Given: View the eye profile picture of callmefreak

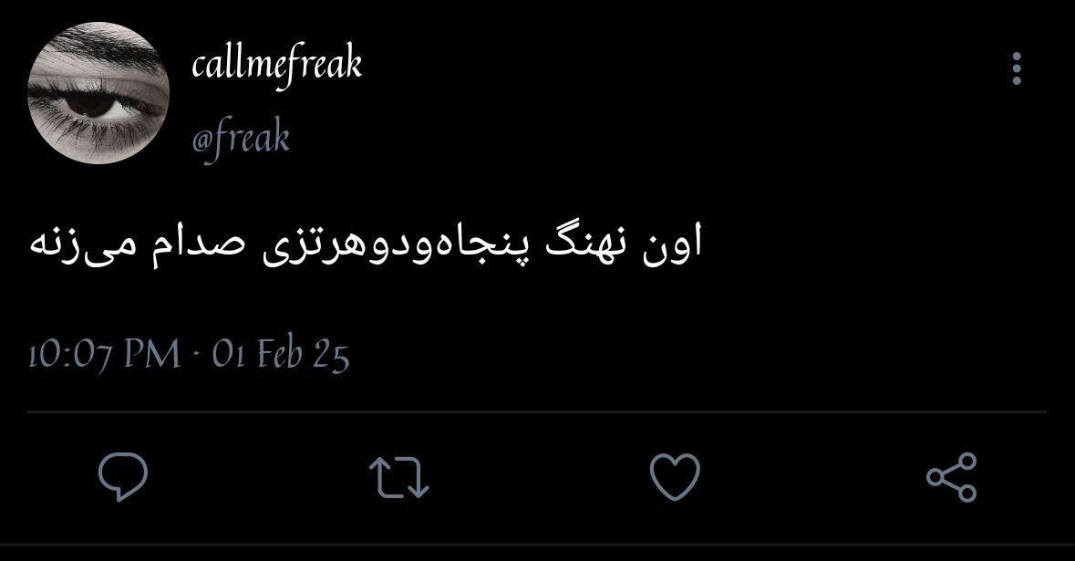Looking at the screenshot, I should pyautogui.click(x=98, y=92).
